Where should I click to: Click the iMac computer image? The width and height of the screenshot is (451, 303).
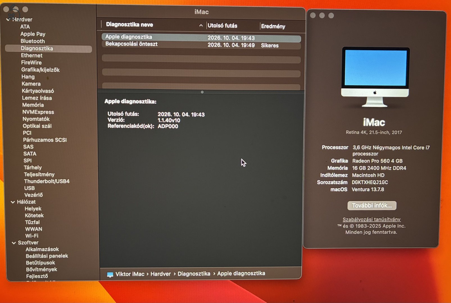pyautogui.click(x=375, y=77)
